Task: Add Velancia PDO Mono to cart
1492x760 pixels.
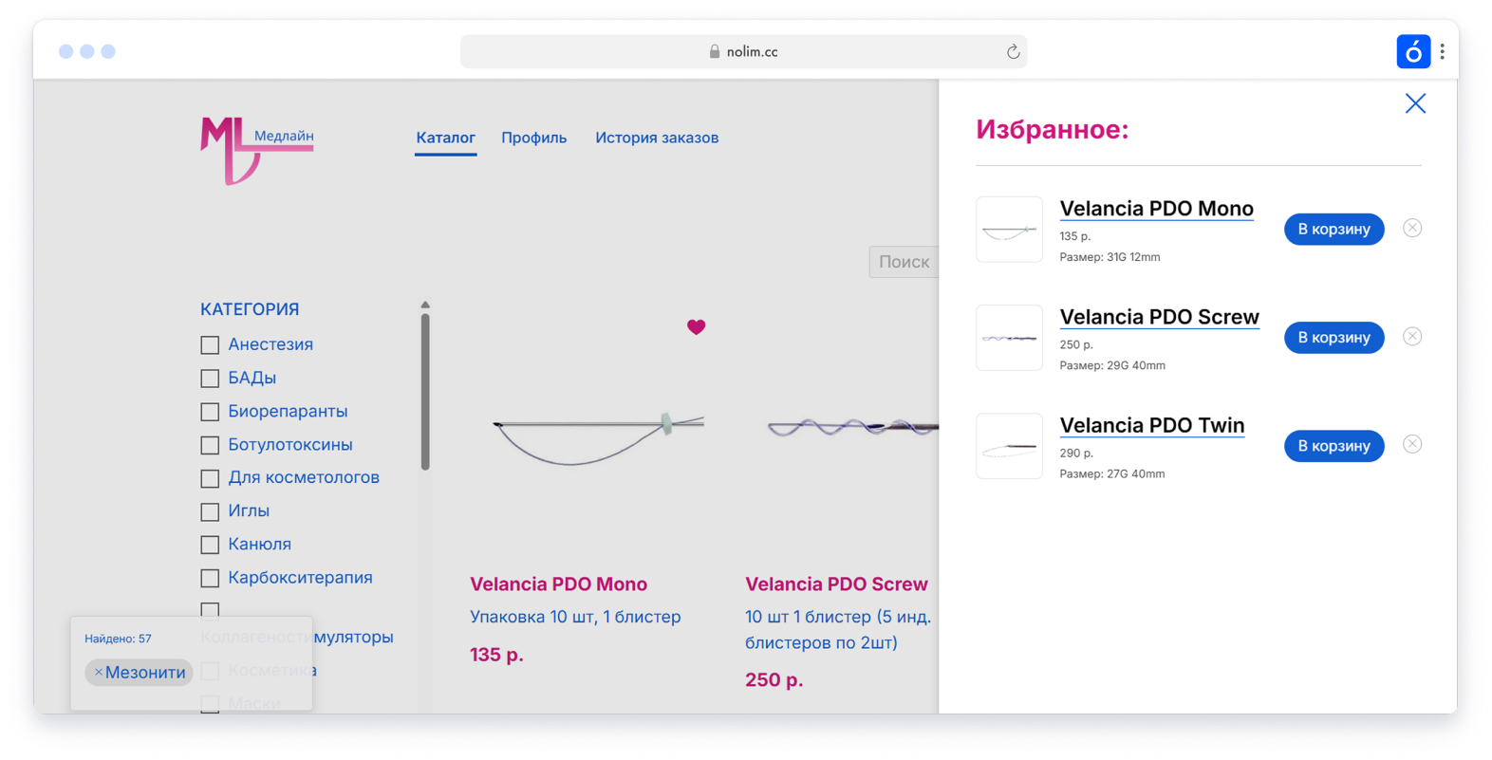Action: click(x=1333, y=229)
